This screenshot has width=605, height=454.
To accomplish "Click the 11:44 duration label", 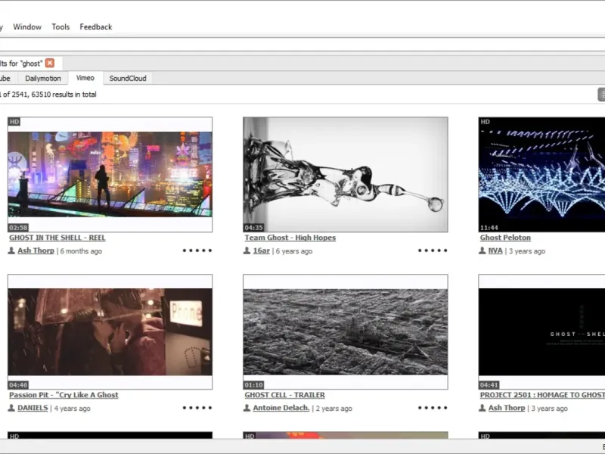I will pos(489,228).
